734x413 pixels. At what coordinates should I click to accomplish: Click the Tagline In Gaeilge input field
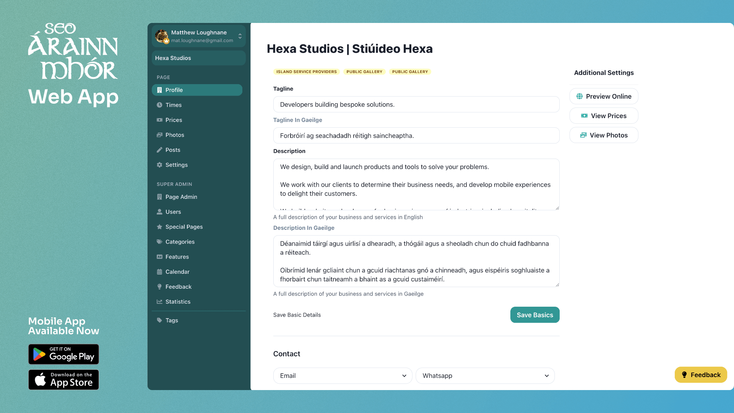416,135
